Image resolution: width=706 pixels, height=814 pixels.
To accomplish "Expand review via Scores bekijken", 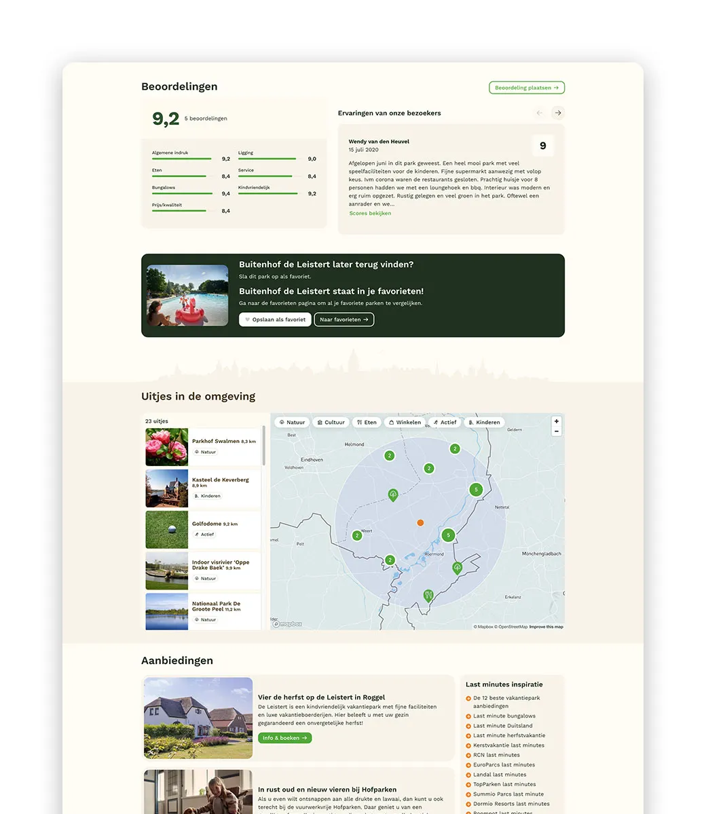I will (x=370, y=214).
